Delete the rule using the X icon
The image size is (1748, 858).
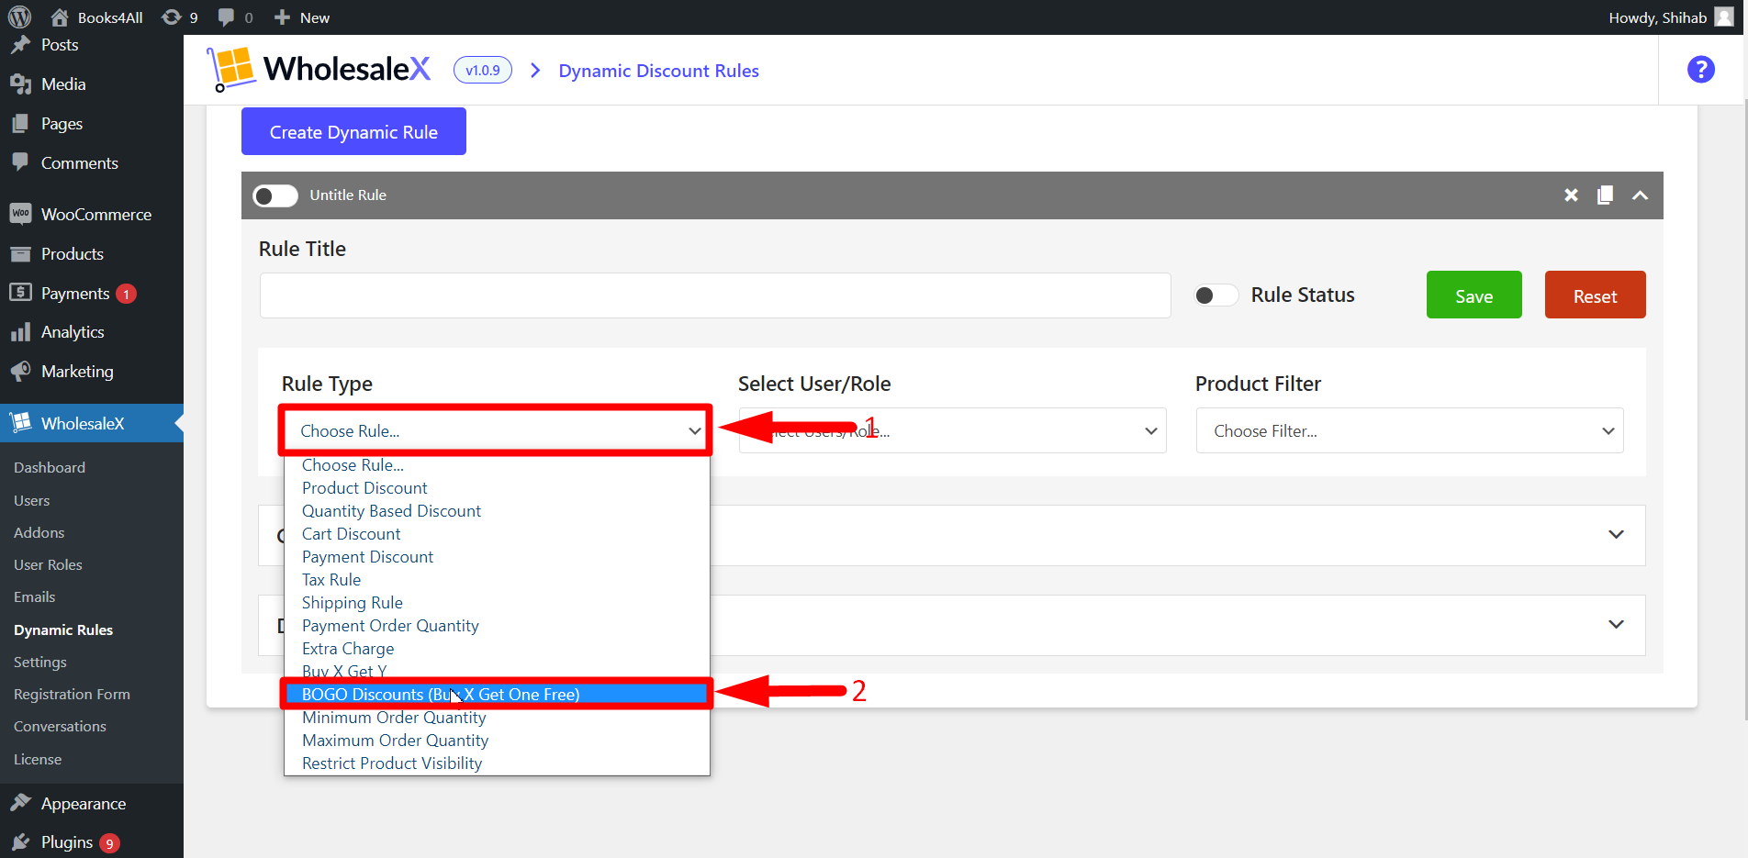(1571, 195)
